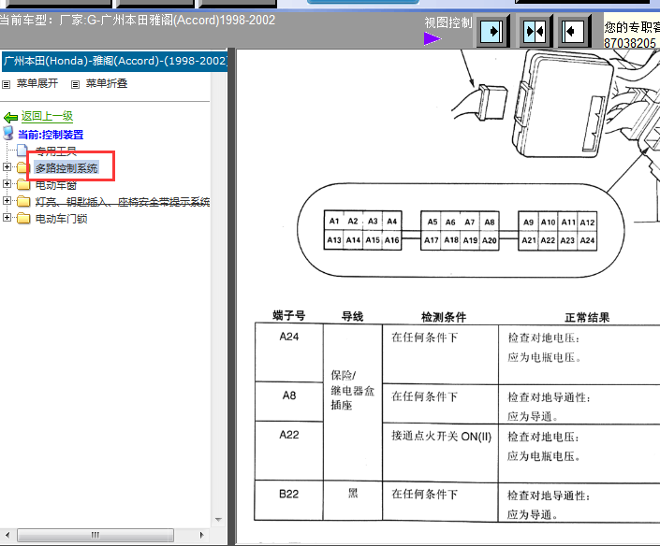
Task: Click left arrow of horizontal scrollbar
Action: click(7, 535)
